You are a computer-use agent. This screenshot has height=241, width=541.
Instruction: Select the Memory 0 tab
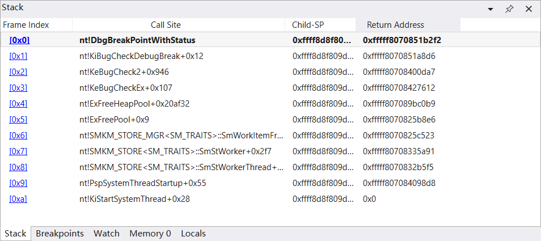point(150,234)
